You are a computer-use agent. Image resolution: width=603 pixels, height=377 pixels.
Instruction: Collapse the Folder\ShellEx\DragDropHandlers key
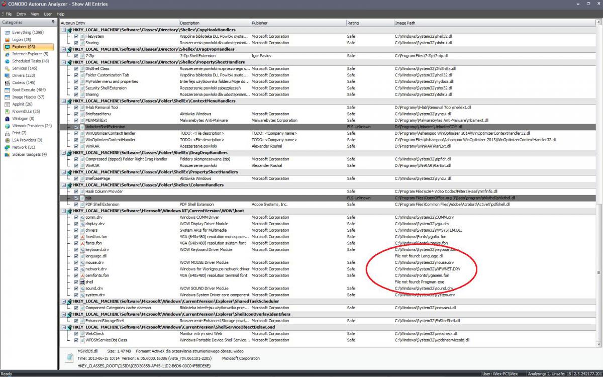pyautogui.click(x=63, y=153)
